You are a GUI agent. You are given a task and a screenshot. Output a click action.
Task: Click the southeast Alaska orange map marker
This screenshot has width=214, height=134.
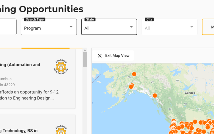[155, 95]
